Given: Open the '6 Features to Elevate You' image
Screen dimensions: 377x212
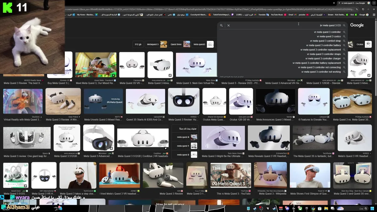Looking at the screenshot, I should (x=314, y=101).
